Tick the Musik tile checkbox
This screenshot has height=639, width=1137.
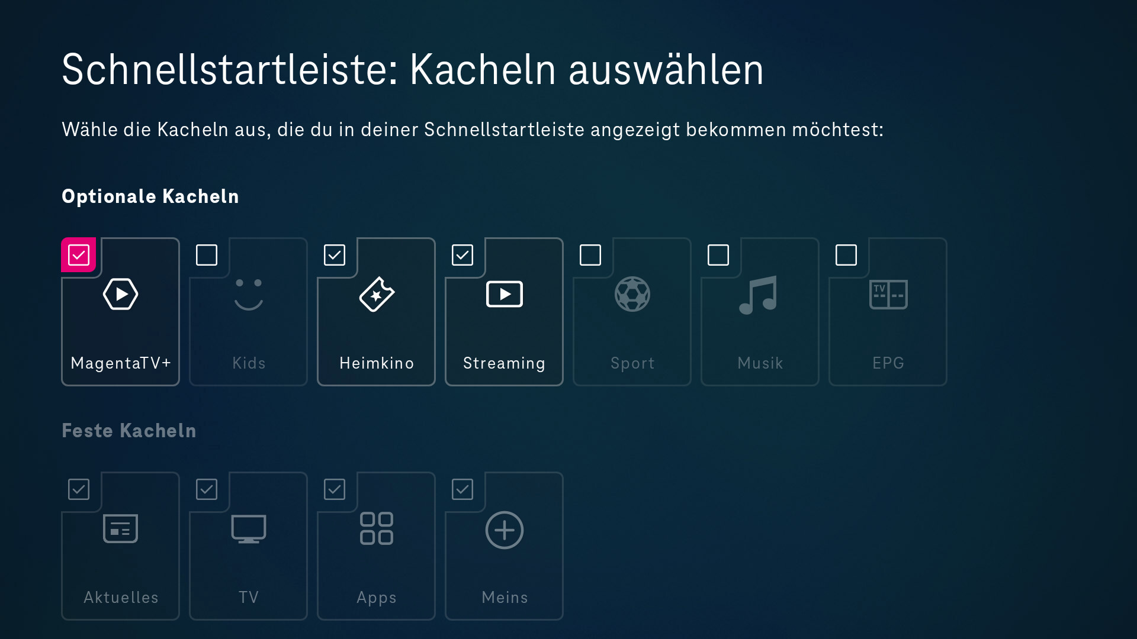718,255
